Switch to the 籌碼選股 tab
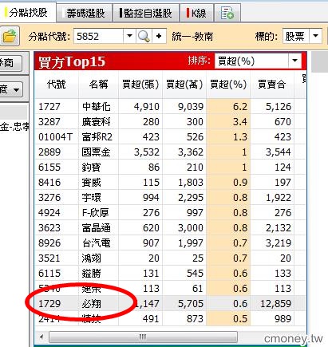The width and height of the screenshot is (328, 347). pos(85,14)
